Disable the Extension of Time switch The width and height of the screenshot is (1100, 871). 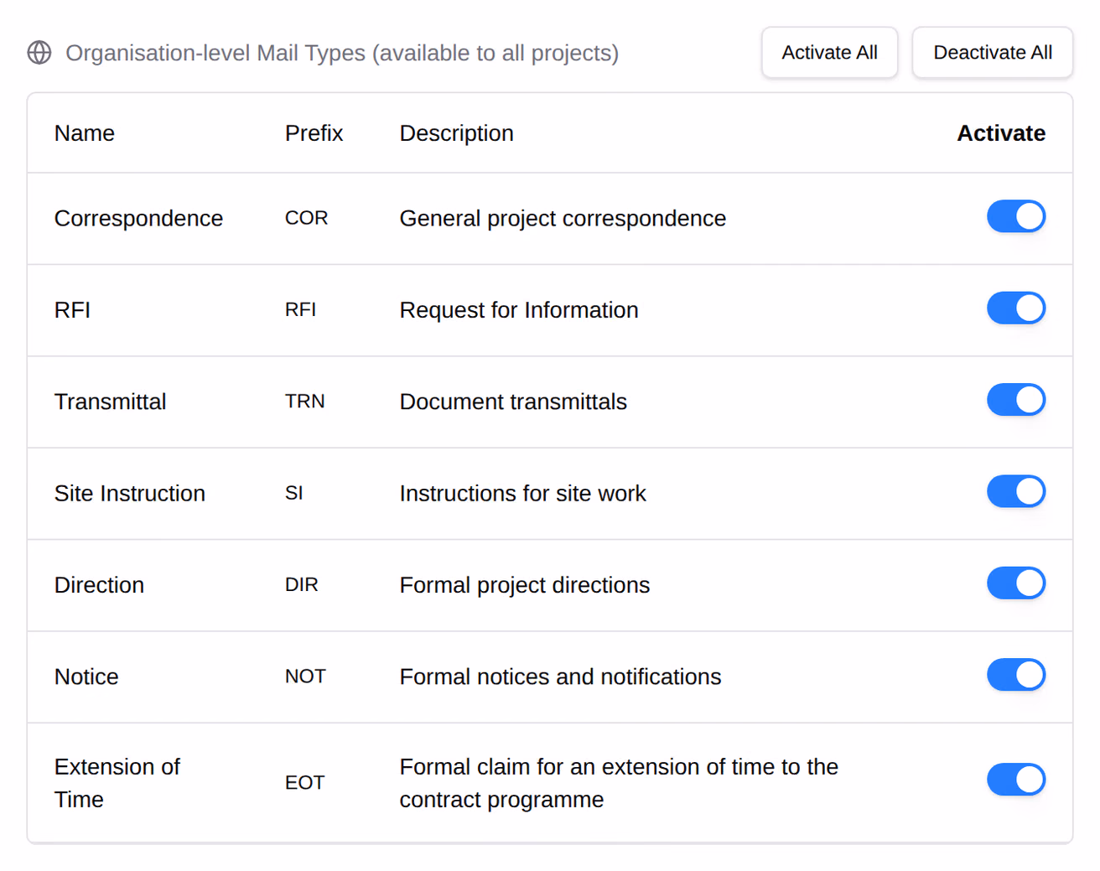tap(1016, 780)
